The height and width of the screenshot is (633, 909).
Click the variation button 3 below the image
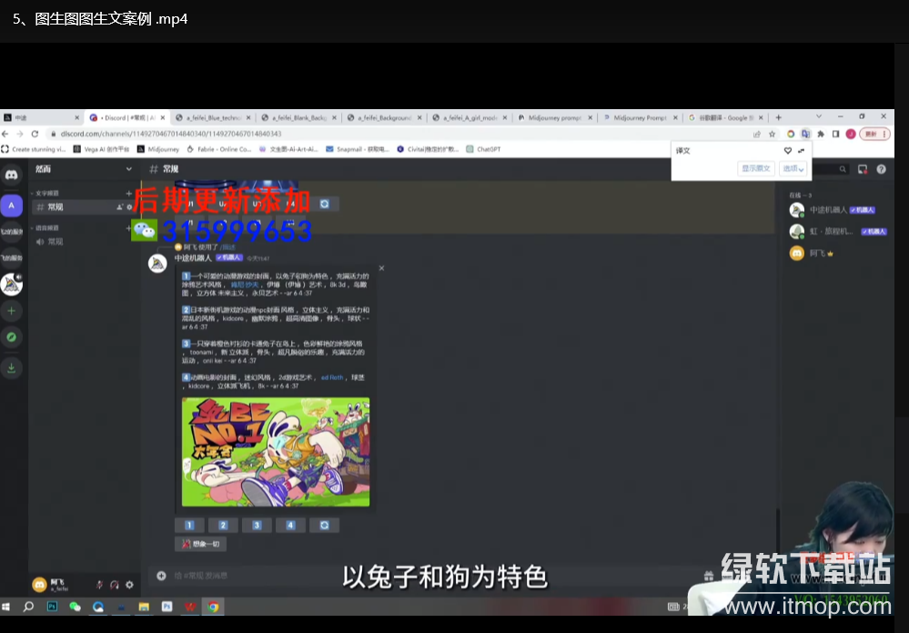point(257,525)
